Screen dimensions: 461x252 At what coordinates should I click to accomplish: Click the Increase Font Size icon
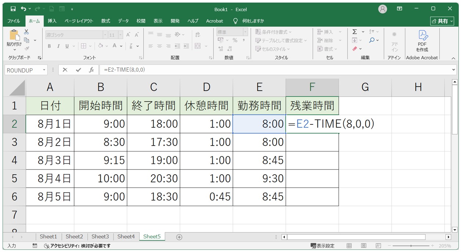click(x=128, y=35)
